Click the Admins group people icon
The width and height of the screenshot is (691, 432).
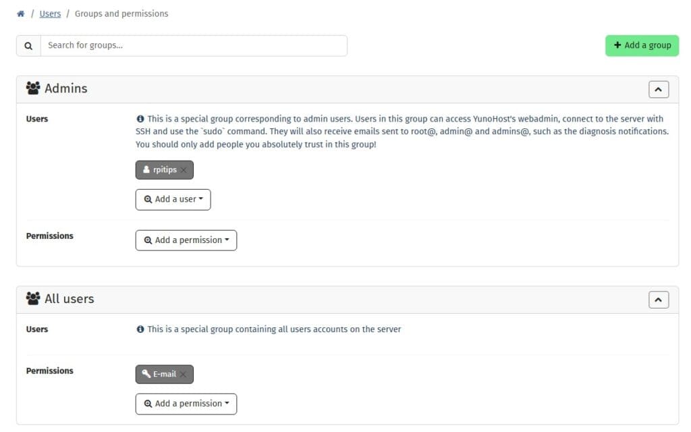click(33, 88)
